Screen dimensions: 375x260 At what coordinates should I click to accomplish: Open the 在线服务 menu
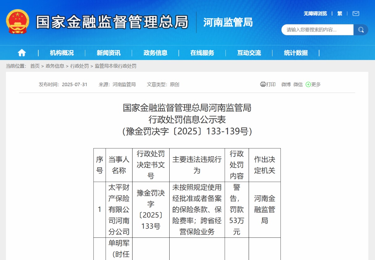(x=202, y=53)
